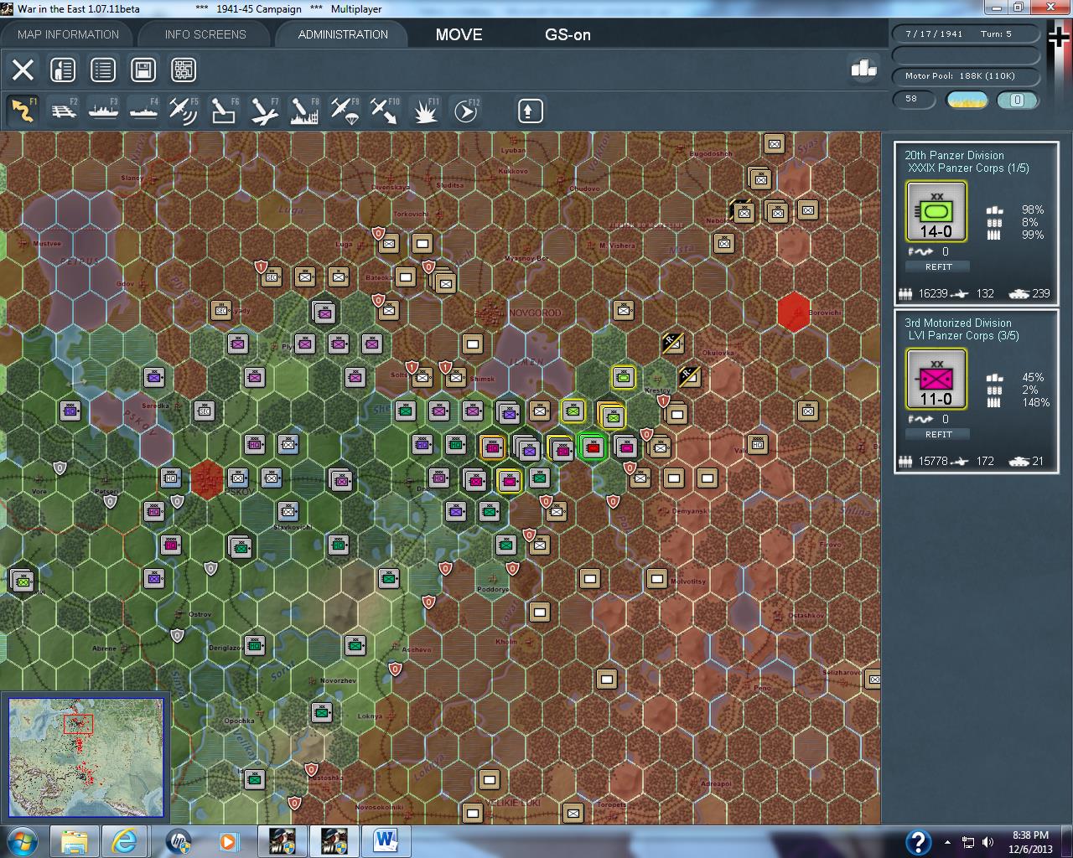Click the F12 circular arrow icon
Viewport: 1073px width, 858px height.
(x=465, y=111)
